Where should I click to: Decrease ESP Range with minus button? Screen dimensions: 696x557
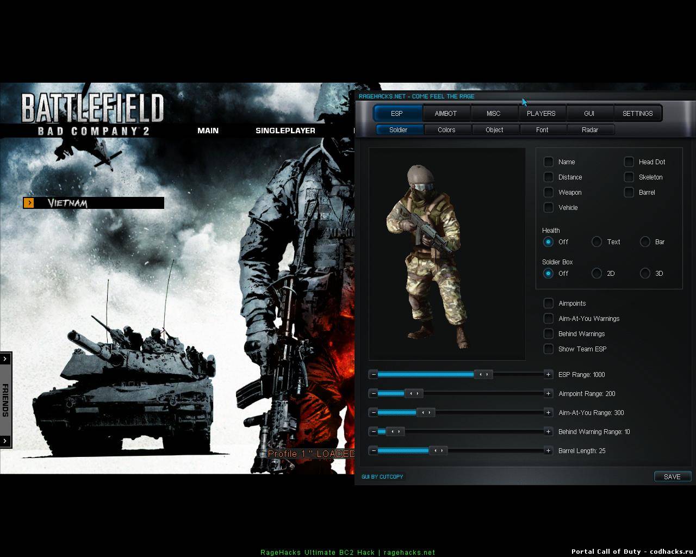[x=373, y=374]
